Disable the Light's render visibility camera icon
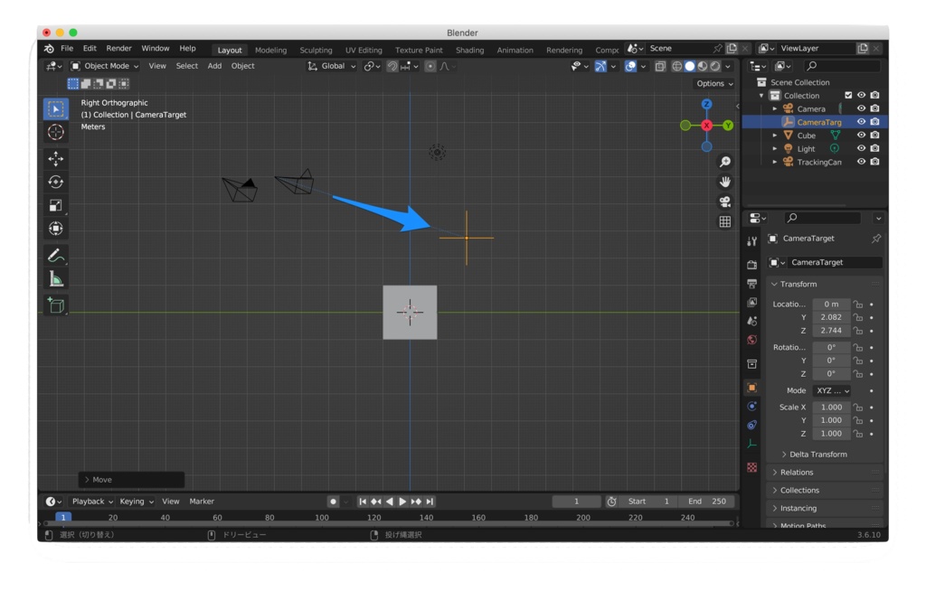Image resolution: width=926 pixels, height=591 pixels. click(874, 147)
